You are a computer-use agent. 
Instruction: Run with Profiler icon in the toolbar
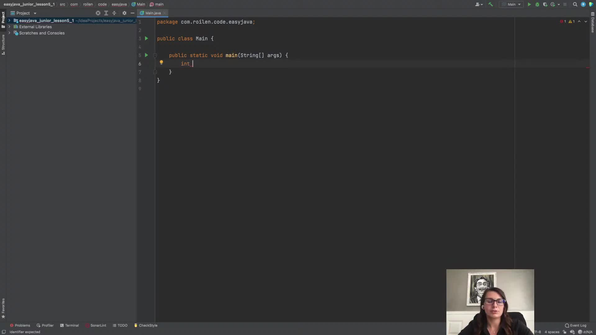[x=553, y=4]
